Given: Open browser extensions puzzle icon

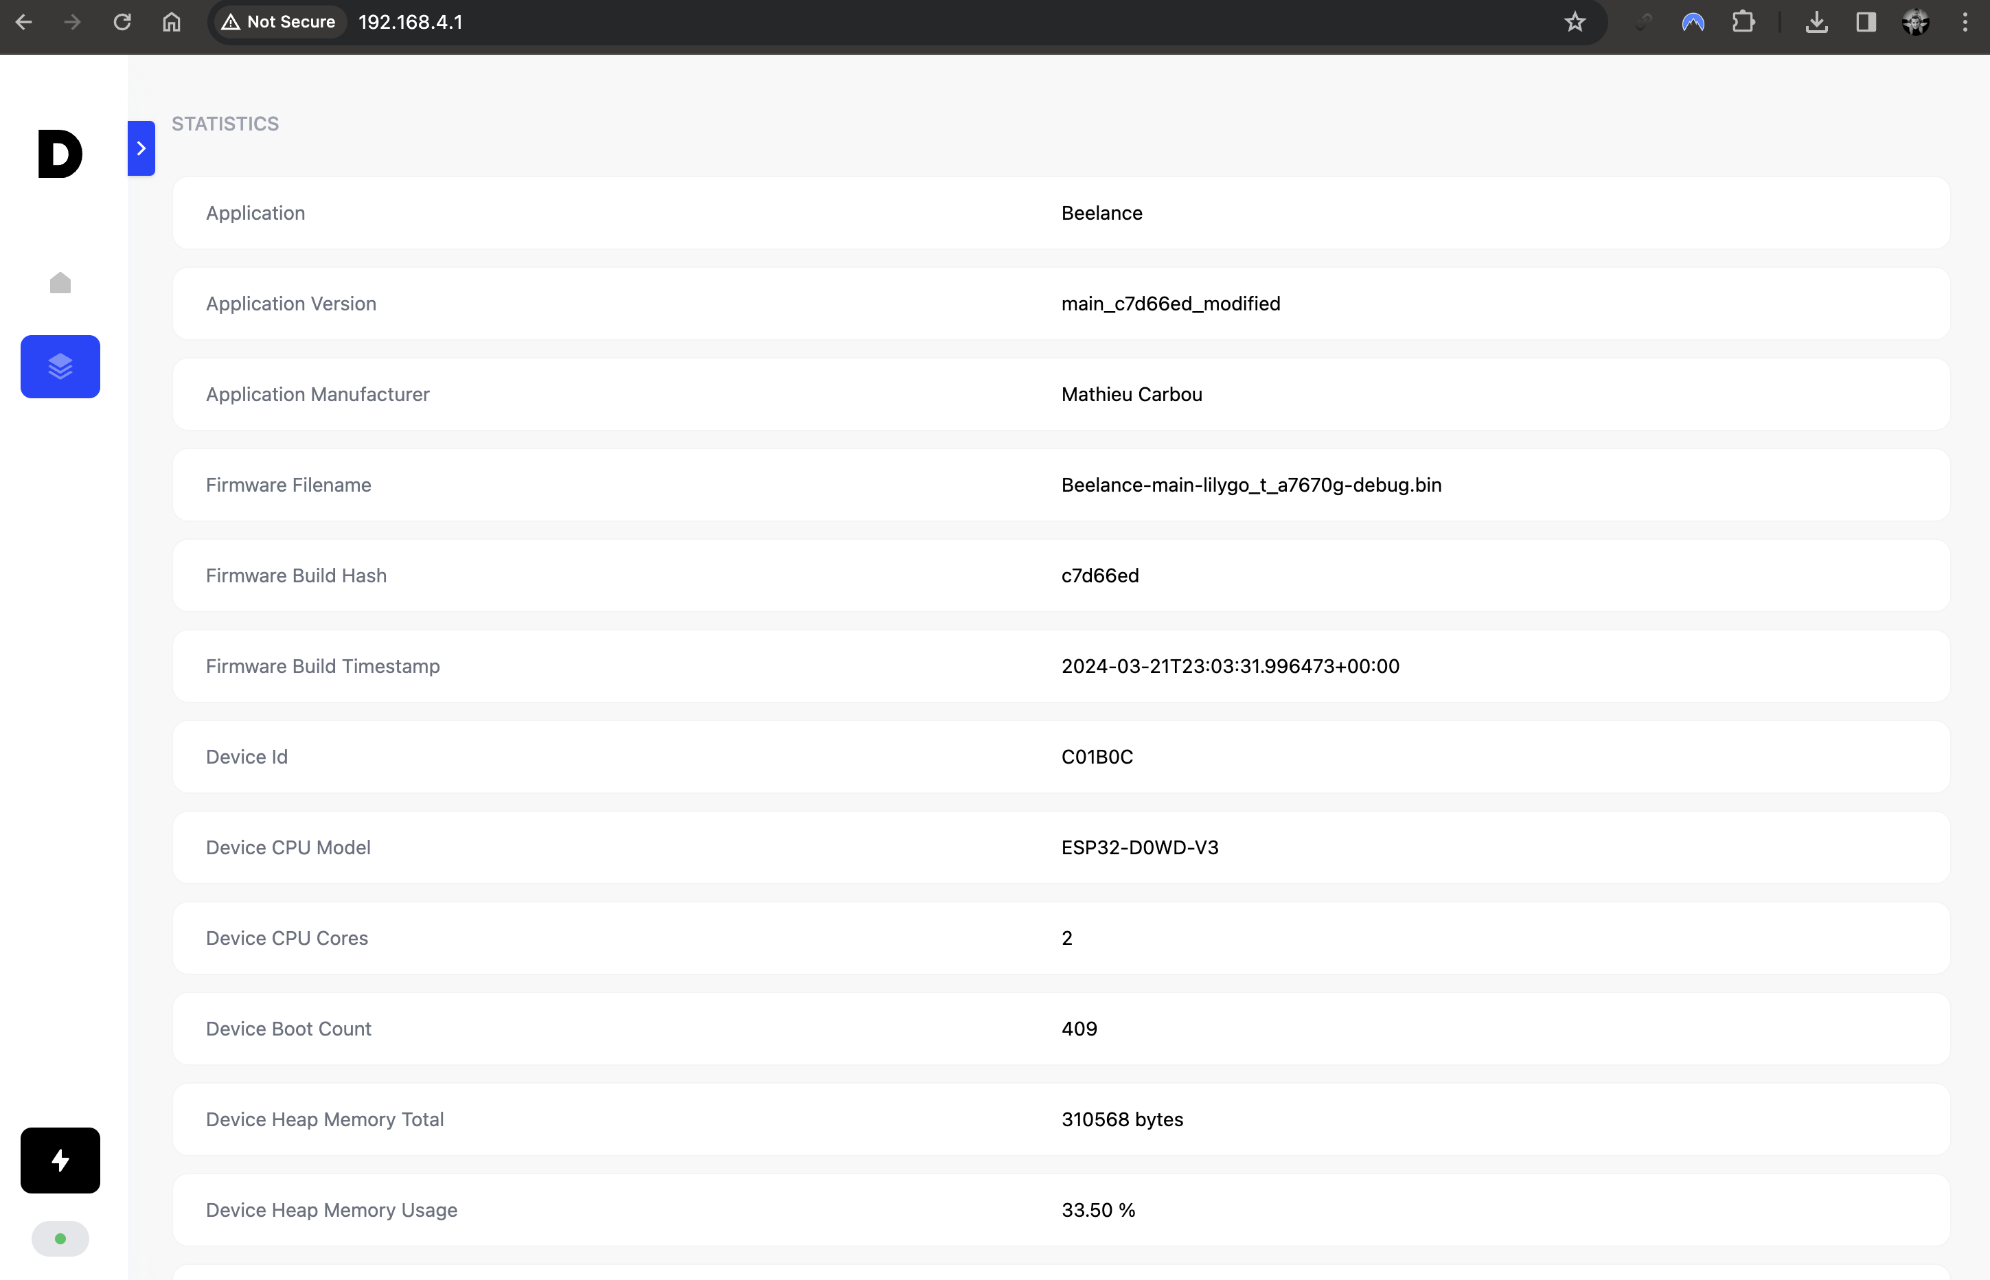Looking at the screenshot, I should [x=1743, y=23].
